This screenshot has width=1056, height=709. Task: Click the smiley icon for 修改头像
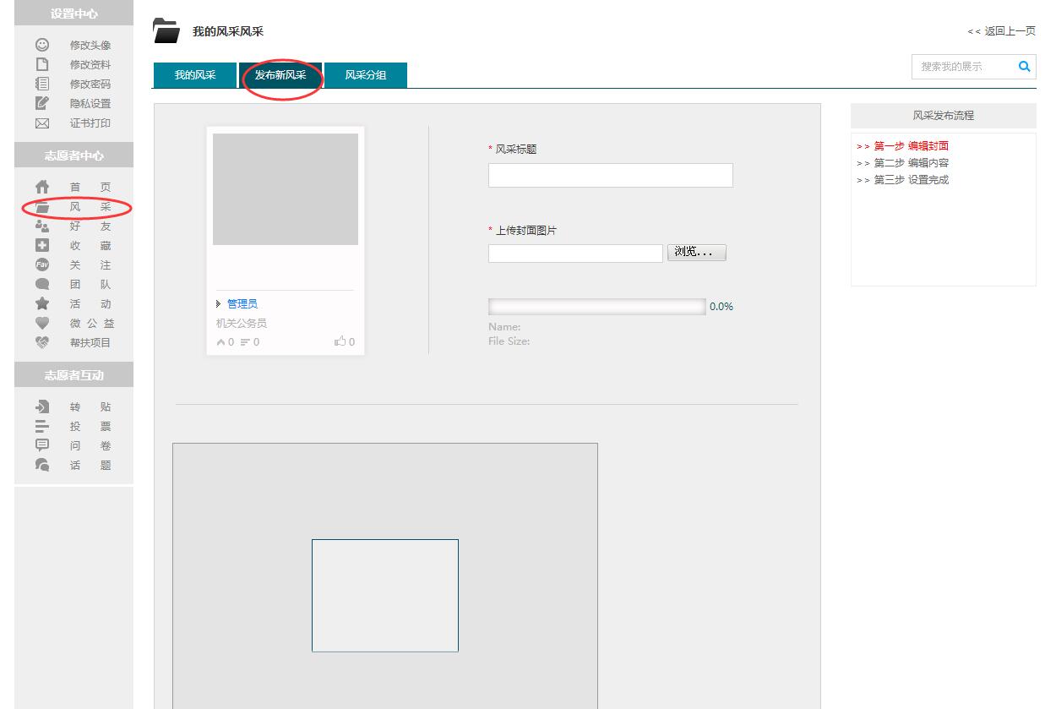tap(41, 45)
